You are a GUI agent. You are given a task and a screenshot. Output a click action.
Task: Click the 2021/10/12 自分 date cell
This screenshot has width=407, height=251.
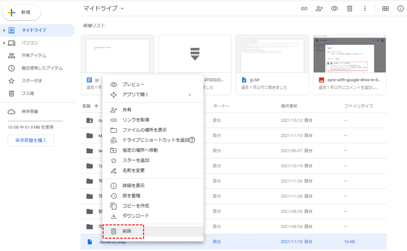(x=297, y=120)
